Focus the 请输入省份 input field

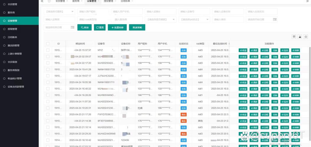pos(228,20)
